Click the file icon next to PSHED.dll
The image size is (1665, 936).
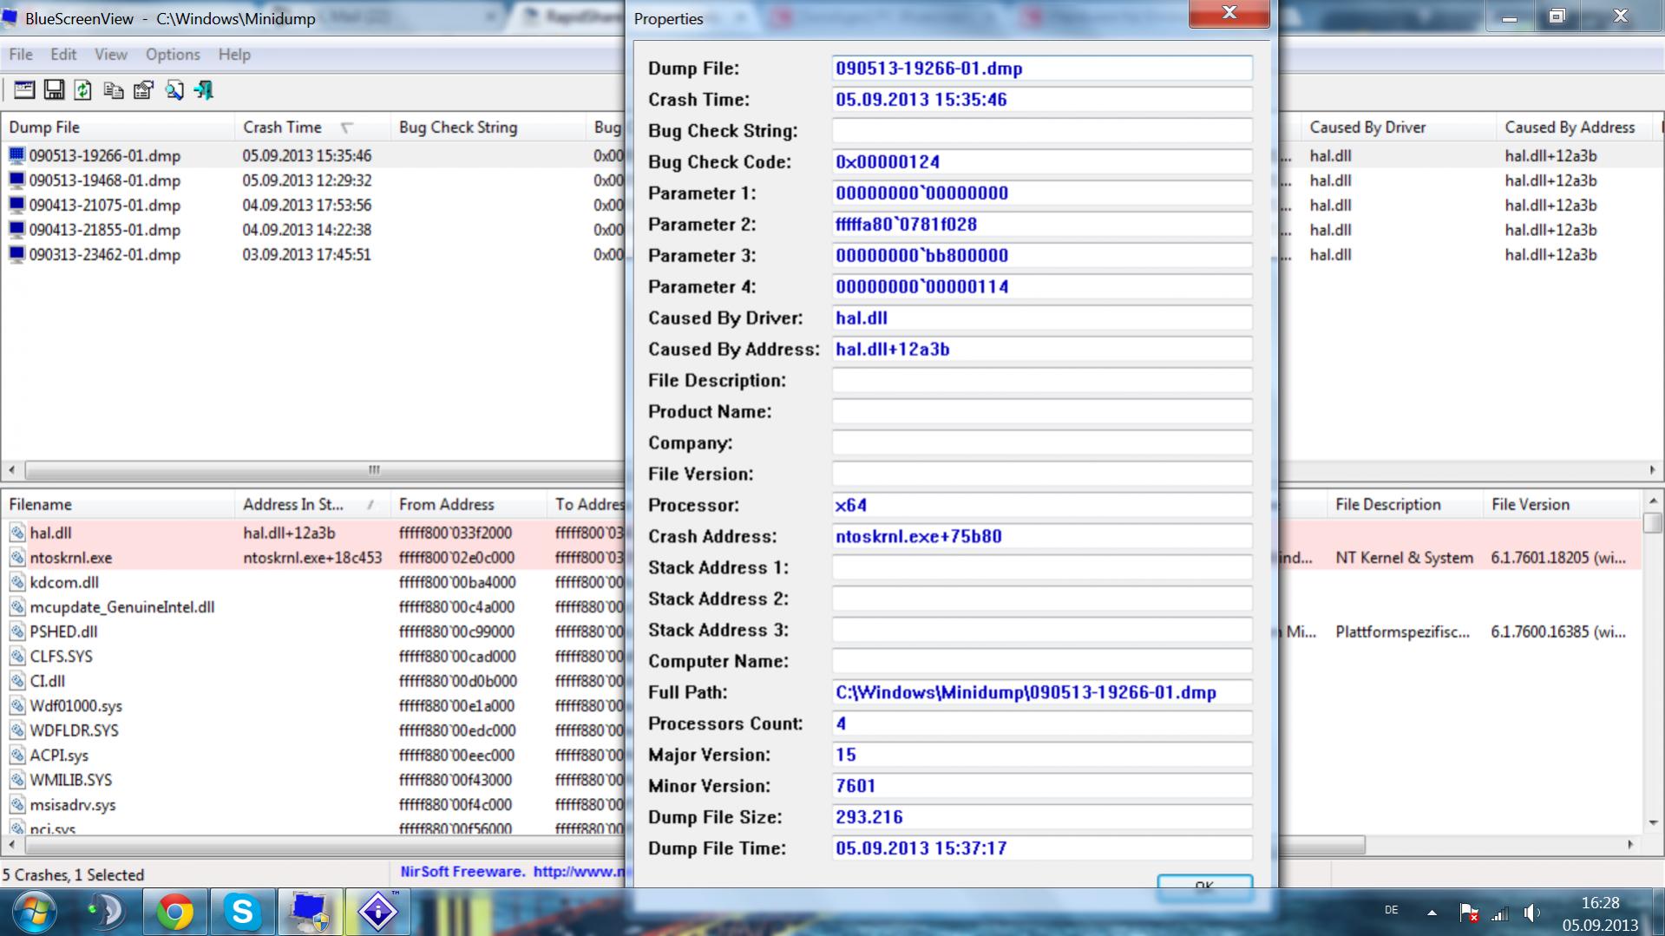coord(17,632)
